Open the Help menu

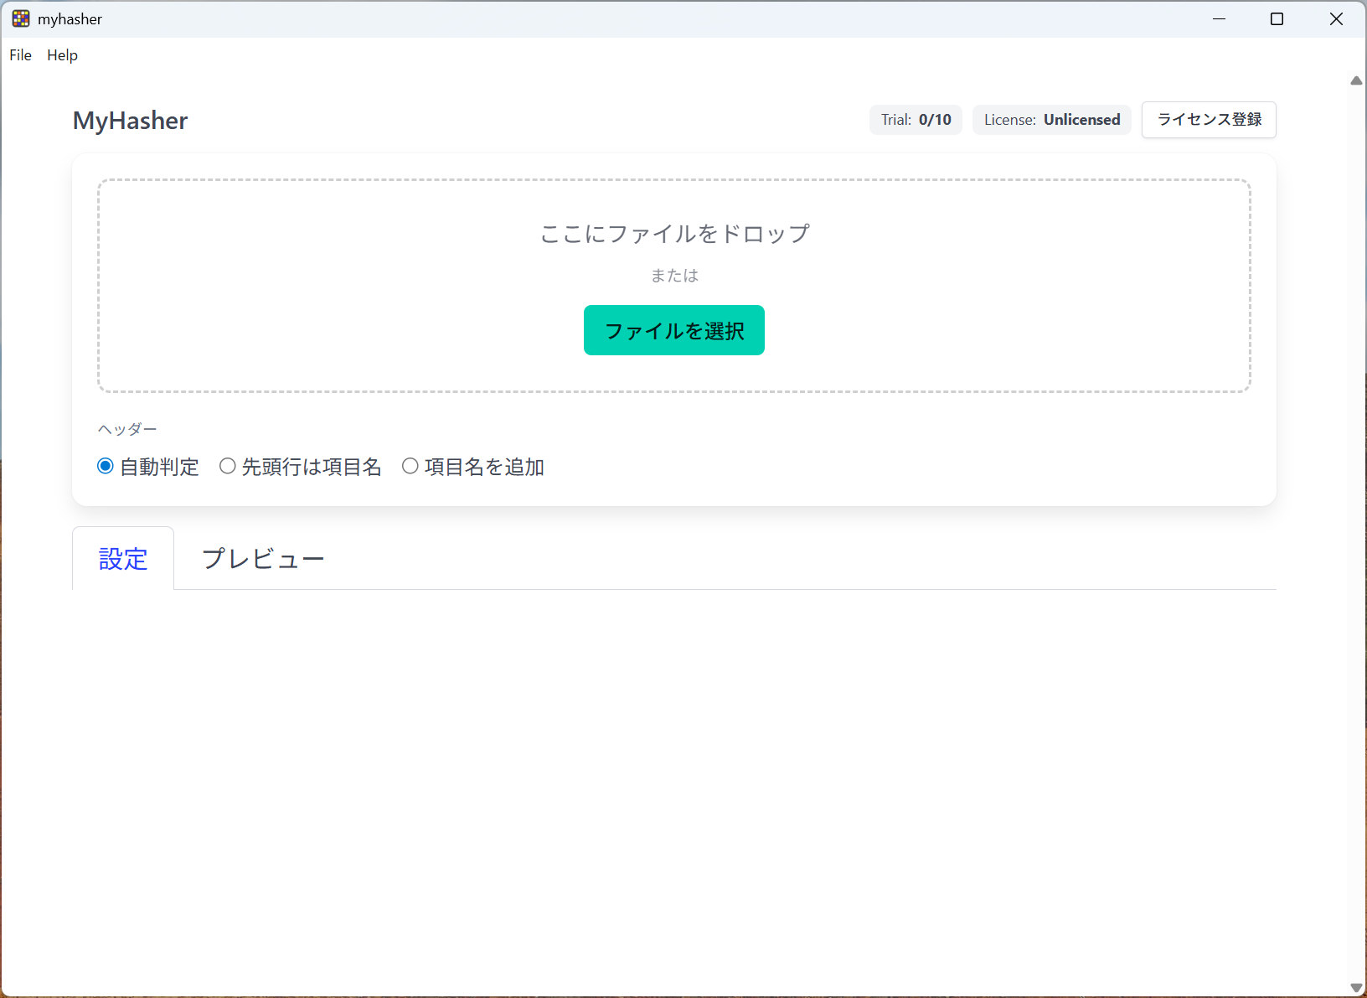[x=62, y=55]
